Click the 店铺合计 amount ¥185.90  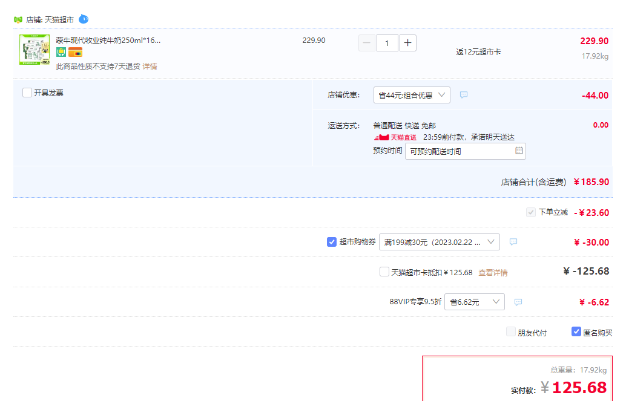click(591, 182)
